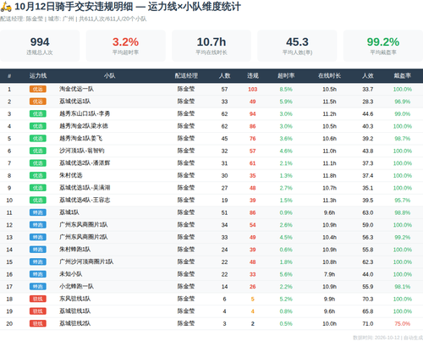This screenshot has width=423, height=341.
Task: Click efficiency value 33.7 in row 1
Action: [x=368, y=90]
